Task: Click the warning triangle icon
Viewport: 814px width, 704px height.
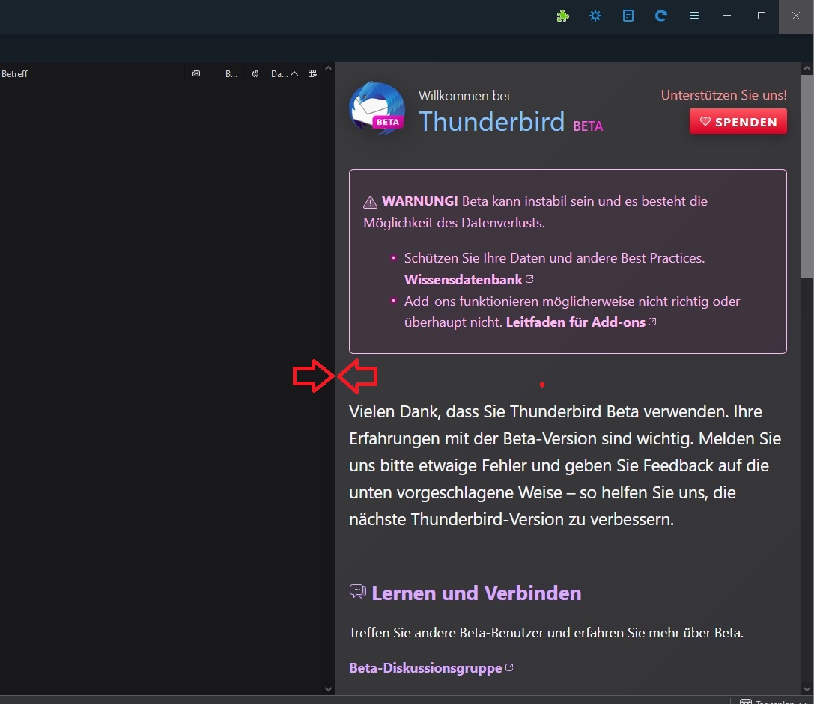Action: click(x=370, y=202)
